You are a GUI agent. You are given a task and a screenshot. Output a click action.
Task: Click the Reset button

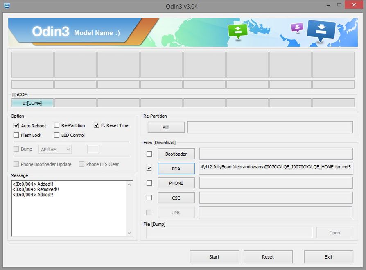(268, 257)
